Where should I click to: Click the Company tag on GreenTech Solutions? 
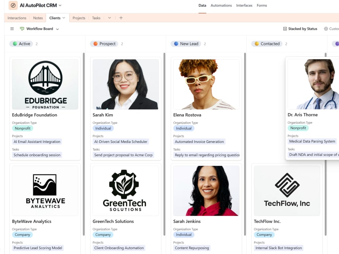pyautogui.click(x=103, y=235)
